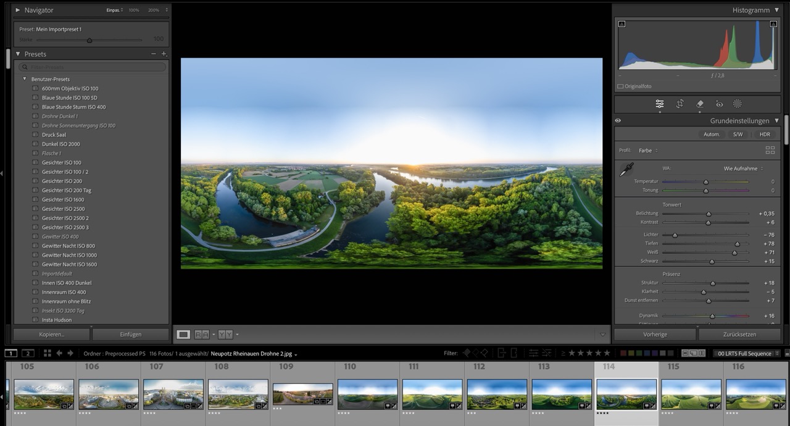This screenshot has height=426, width=790.
Task: Open the profile browser grid icon
Action: [x=770, y=150]
